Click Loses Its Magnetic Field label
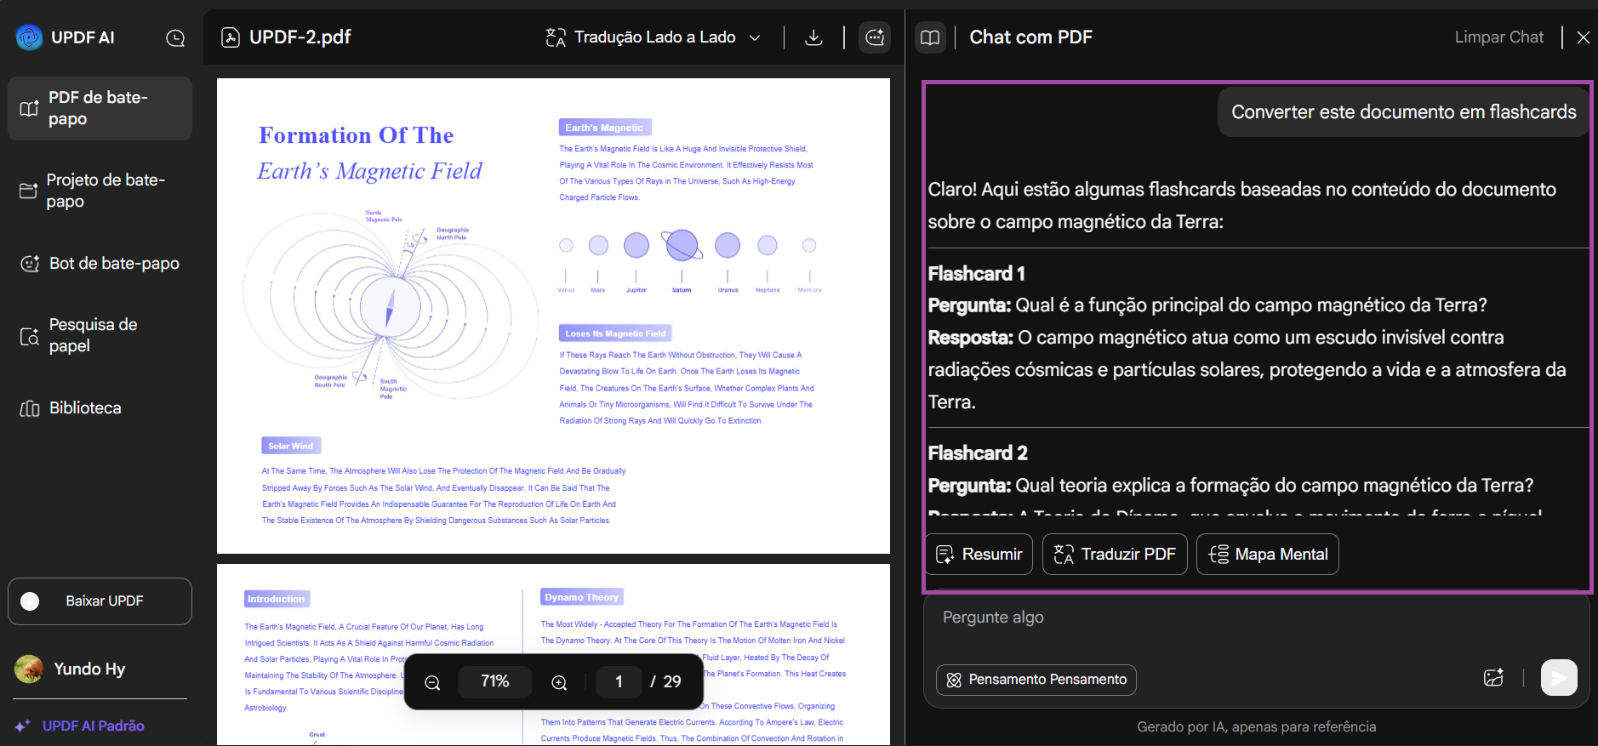The image size is (1598, 746). point(615,333)
